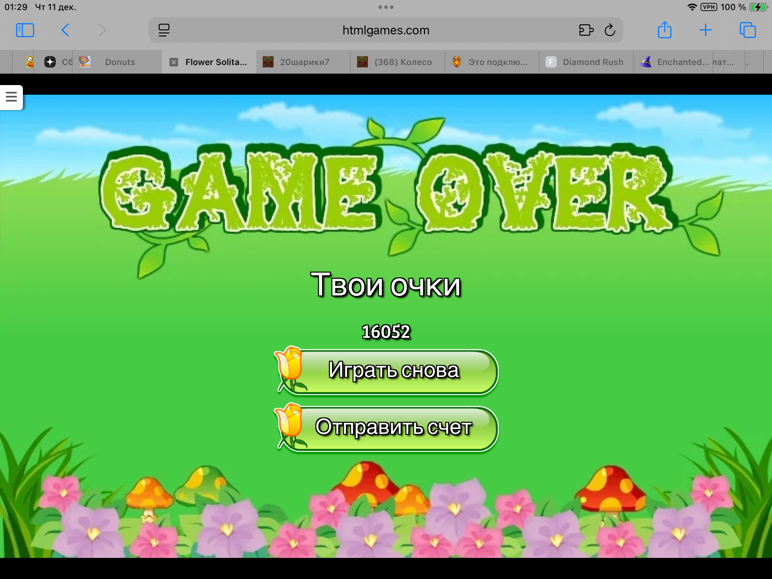Viewport: 772px width, 579px height.
Task: Open the game hamburger menu
Action: [x=11, y=97]
